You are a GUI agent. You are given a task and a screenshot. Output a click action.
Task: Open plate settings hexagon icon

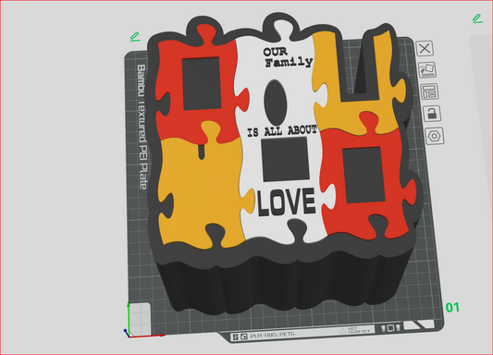coord(435,136)
